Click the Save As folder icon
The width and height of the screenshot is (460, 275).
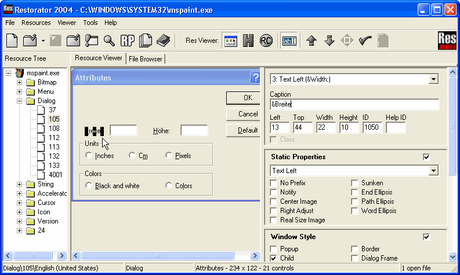pyautogui.click(x=73, y=41)
